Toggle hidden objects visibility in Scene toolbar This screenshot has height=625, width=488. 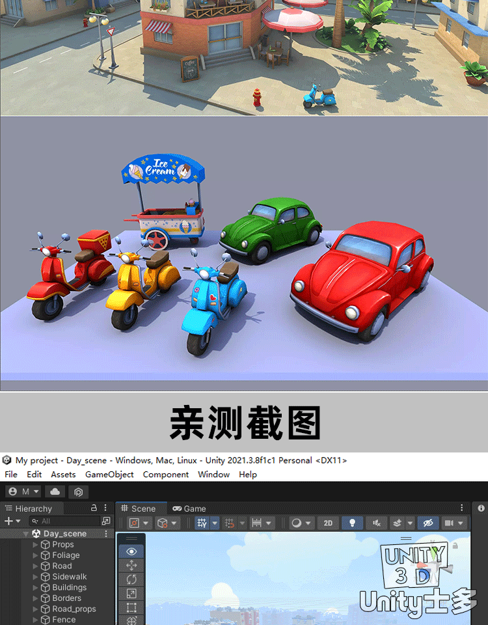coord(427,523)
